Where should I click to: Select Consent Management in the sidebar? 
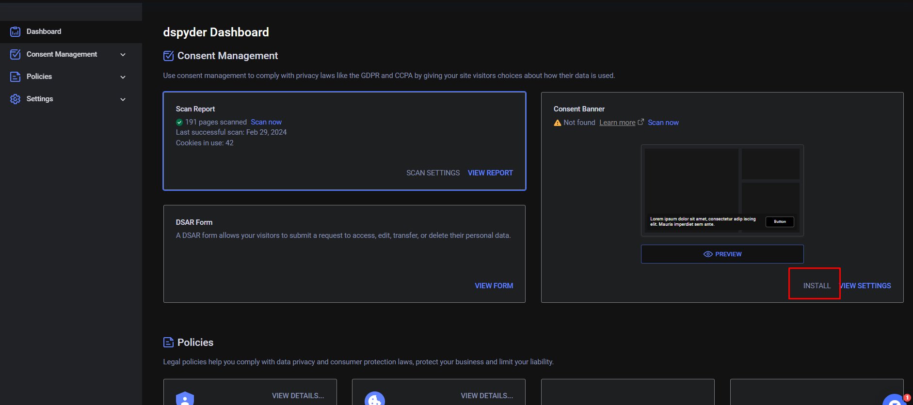[x=71, y=54]
